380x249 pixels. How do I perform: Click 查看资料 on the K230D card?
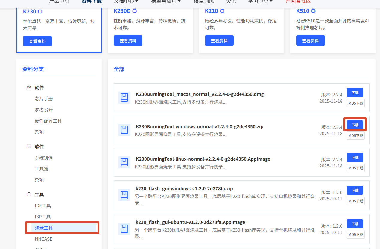point(128,40)
